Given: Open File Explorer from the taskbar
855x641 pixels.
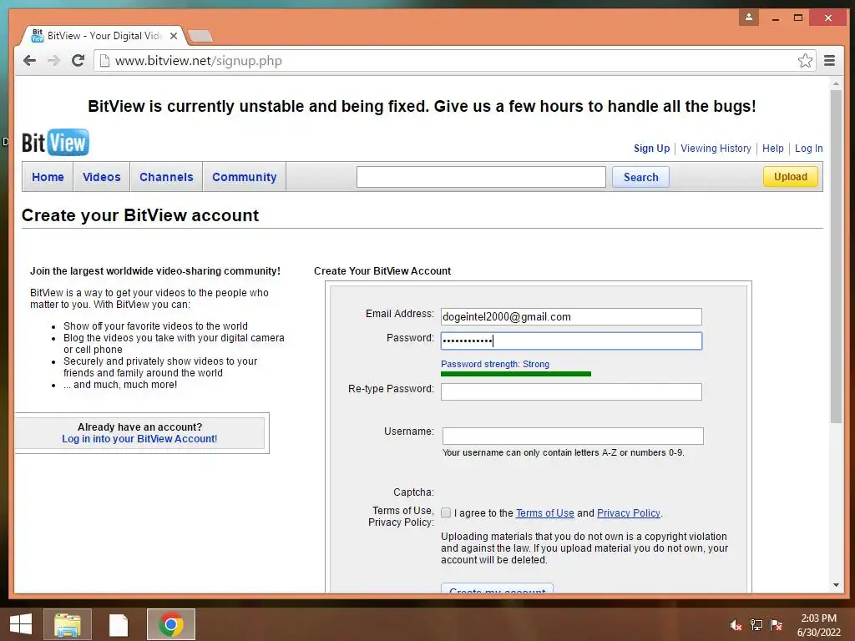Looking at the screenshot, I should pos(68,624).
